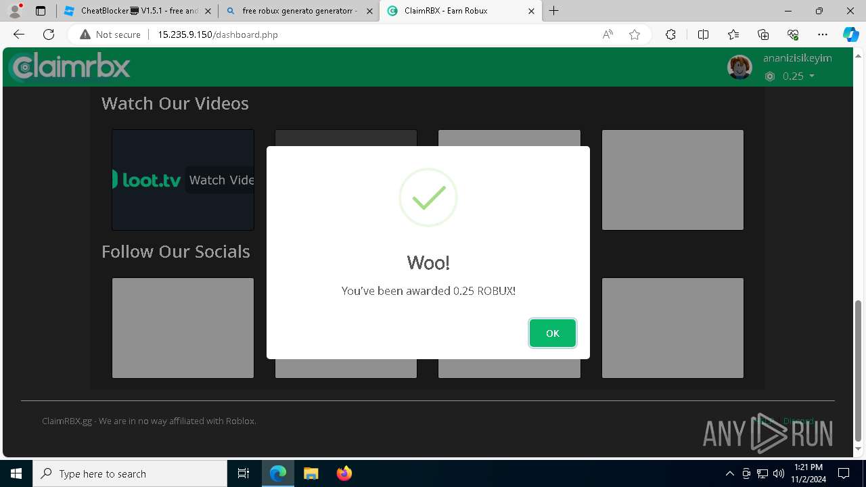This screenshot has width=866, height=487.
Task: Open a new browser tab
Action: [554, 11]
